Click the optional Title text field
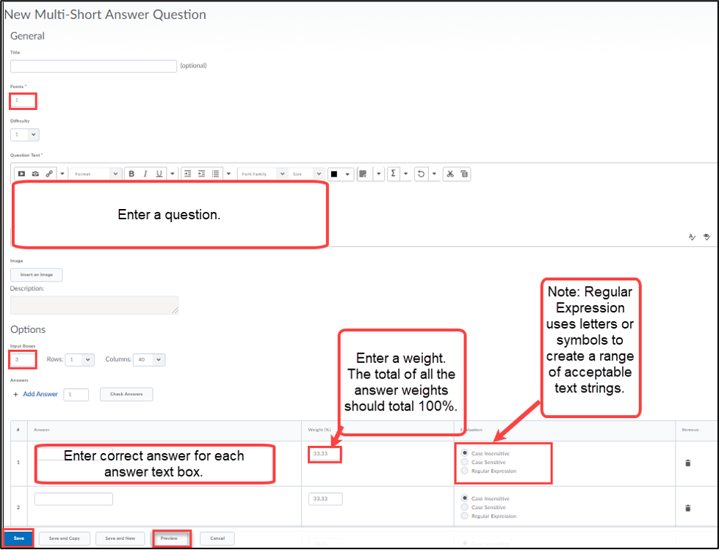 coord(93,66)
